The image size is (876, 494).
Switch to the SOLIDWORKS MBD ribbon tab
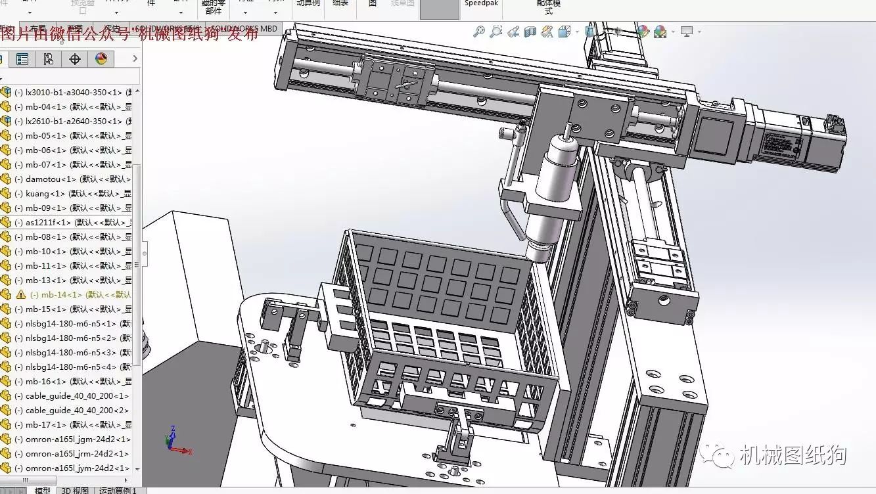[244, 29]
